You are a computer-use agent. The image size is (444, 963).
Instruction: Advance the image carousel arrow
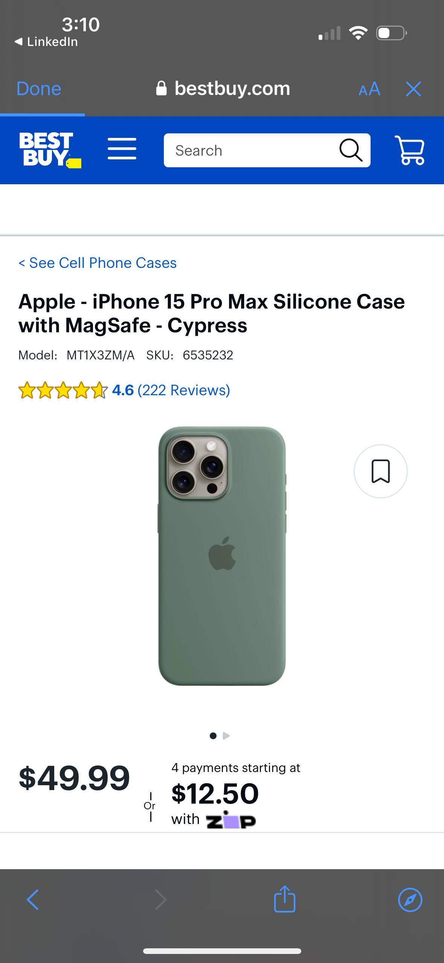tap(226, 736)
